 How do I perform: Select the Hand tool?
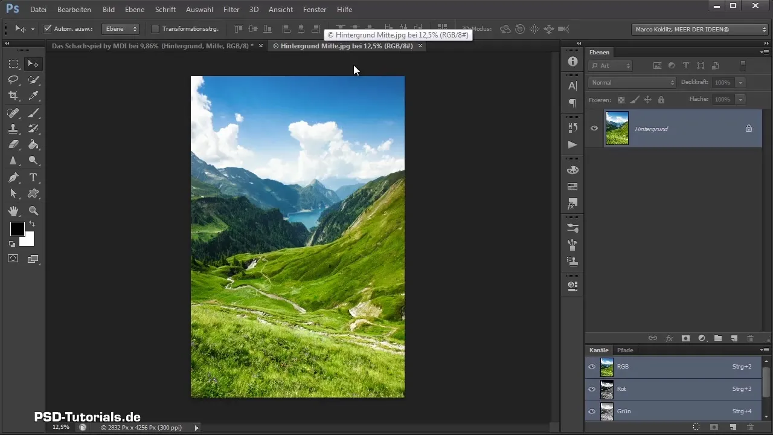click(x=13, y=211)
